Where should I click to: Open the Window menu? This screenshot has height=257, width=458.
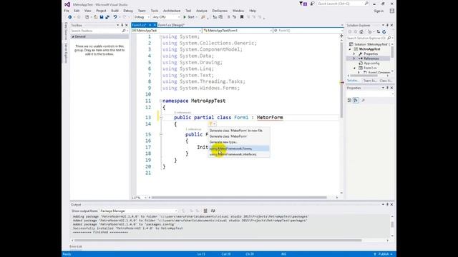pos(238,11)
